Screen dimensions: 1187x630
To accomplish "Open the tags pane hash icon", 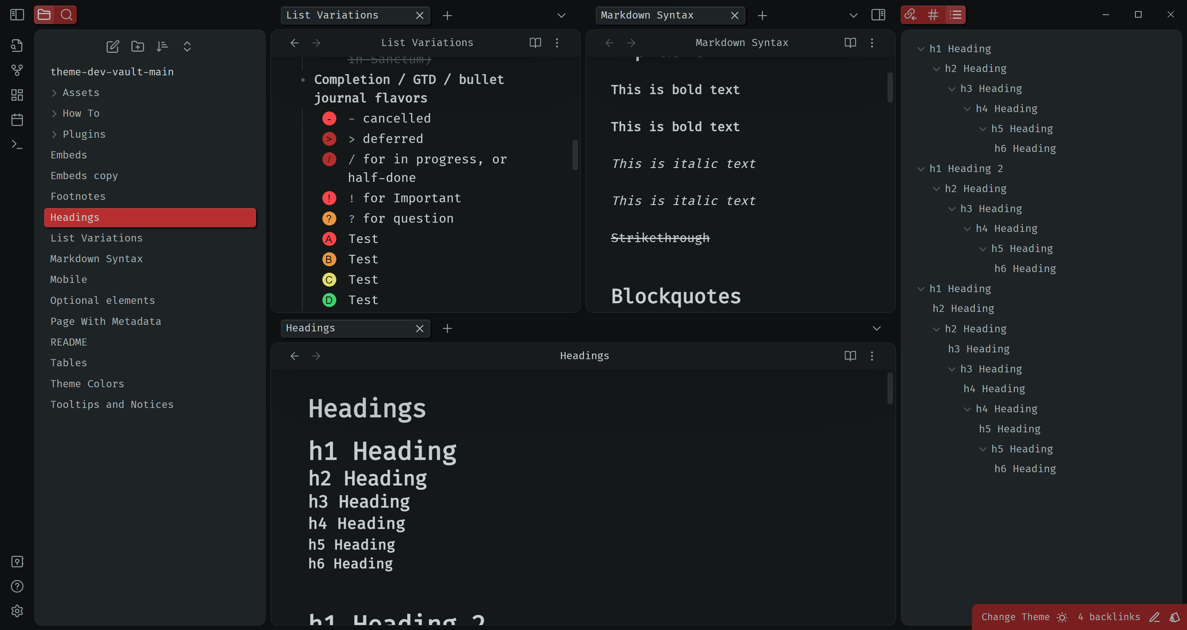I will tap(933, 15).
